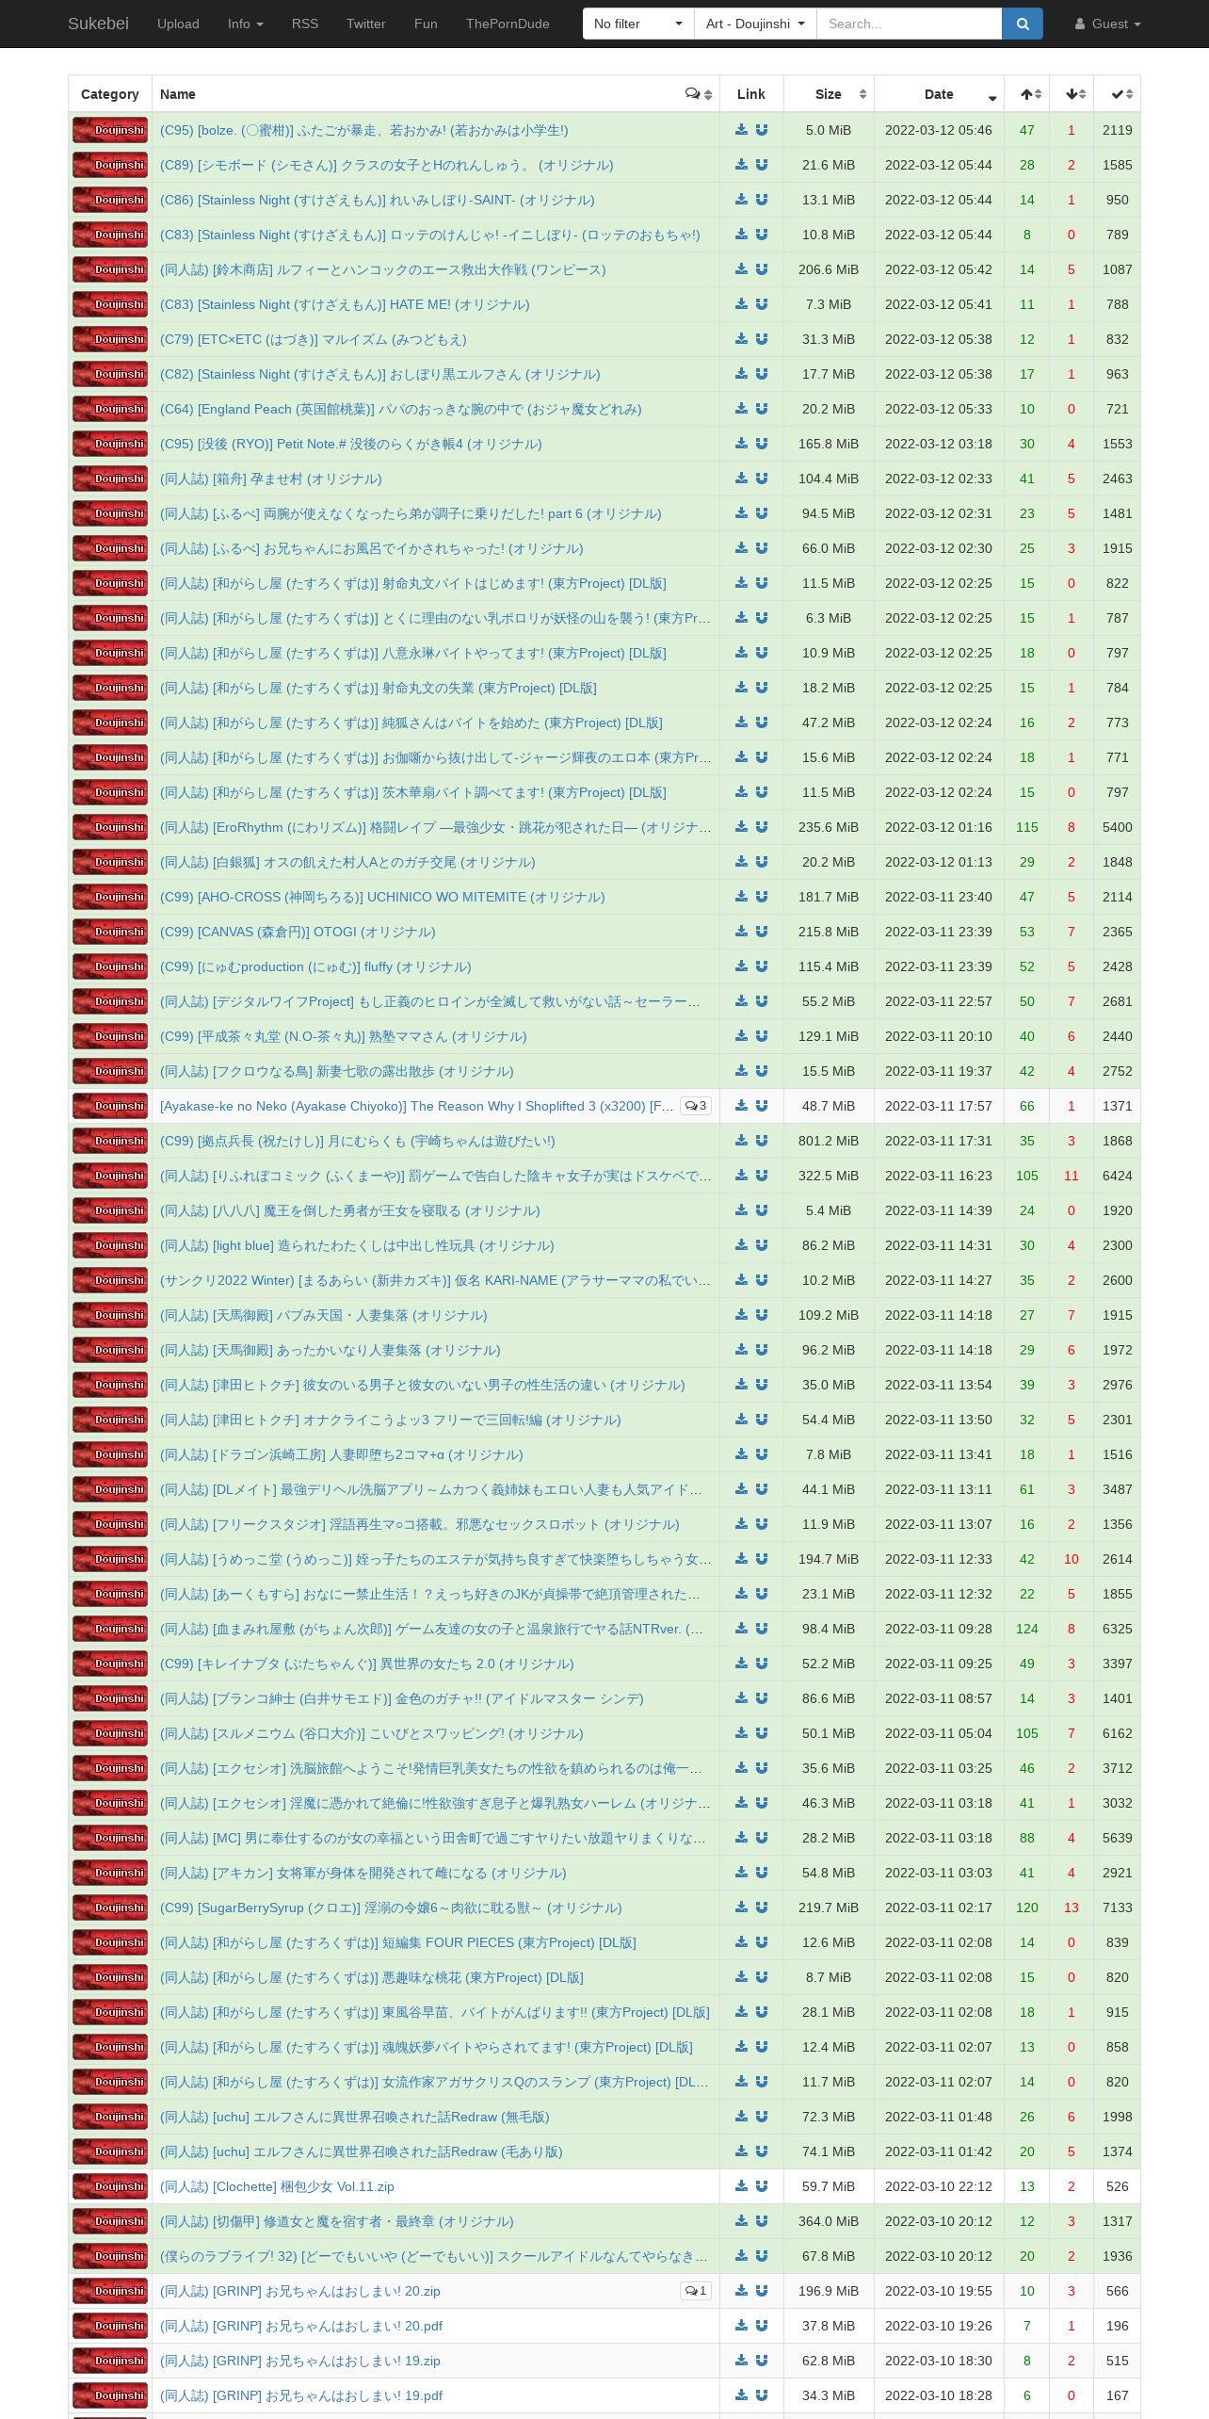This screenshot has height=2419, width=1209.
Task: Click the 124 seeders cell
Action: 1027,1629
